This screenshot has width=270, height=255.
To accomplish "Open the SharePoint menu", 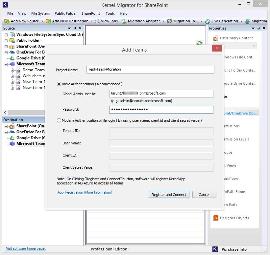I will 91,13.
